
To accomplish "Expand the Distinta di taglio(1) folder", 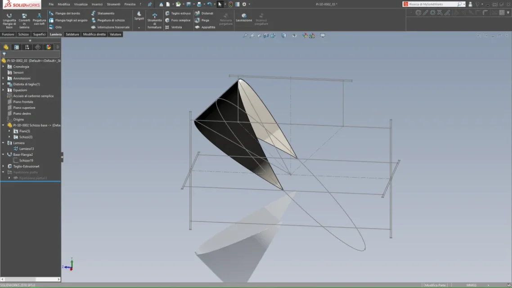I will click(4, 84).
